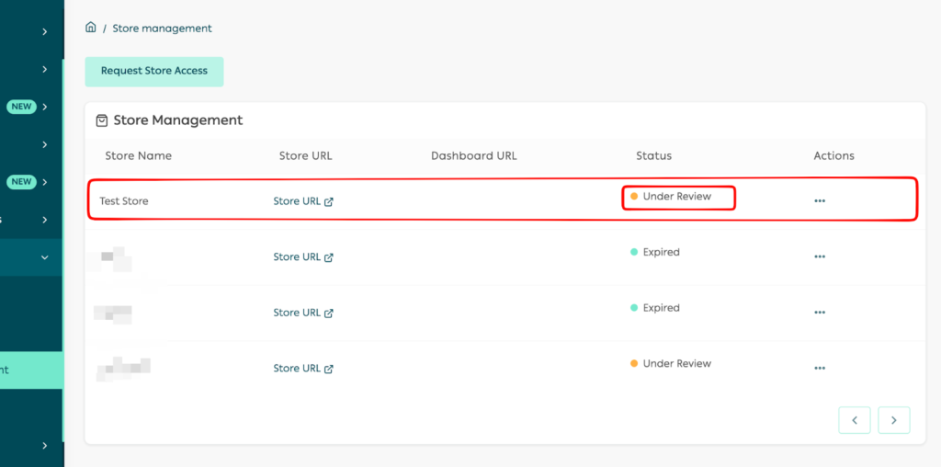Collapse the expanded sidebar section down-chevron
Viewport: 941px width, 467px height.
tap(45, 257)
